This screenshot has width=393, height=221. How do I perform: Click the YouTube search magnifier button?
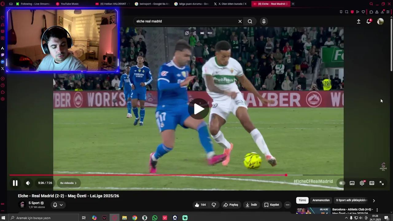point(250,21)
